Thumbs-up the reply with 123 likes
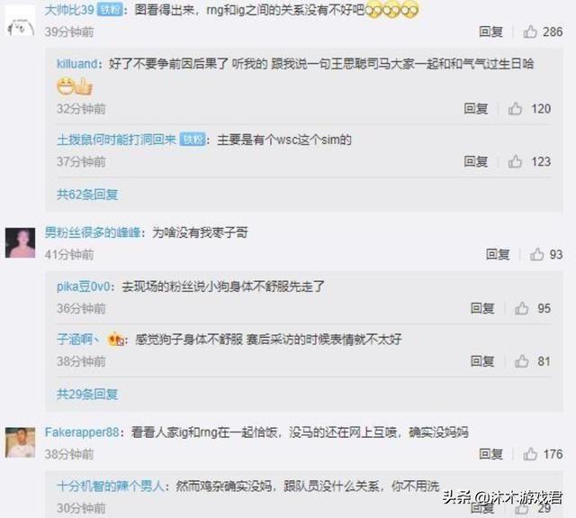Image resolution: width=576 pixels, height=518 pixels. point(515,161)
